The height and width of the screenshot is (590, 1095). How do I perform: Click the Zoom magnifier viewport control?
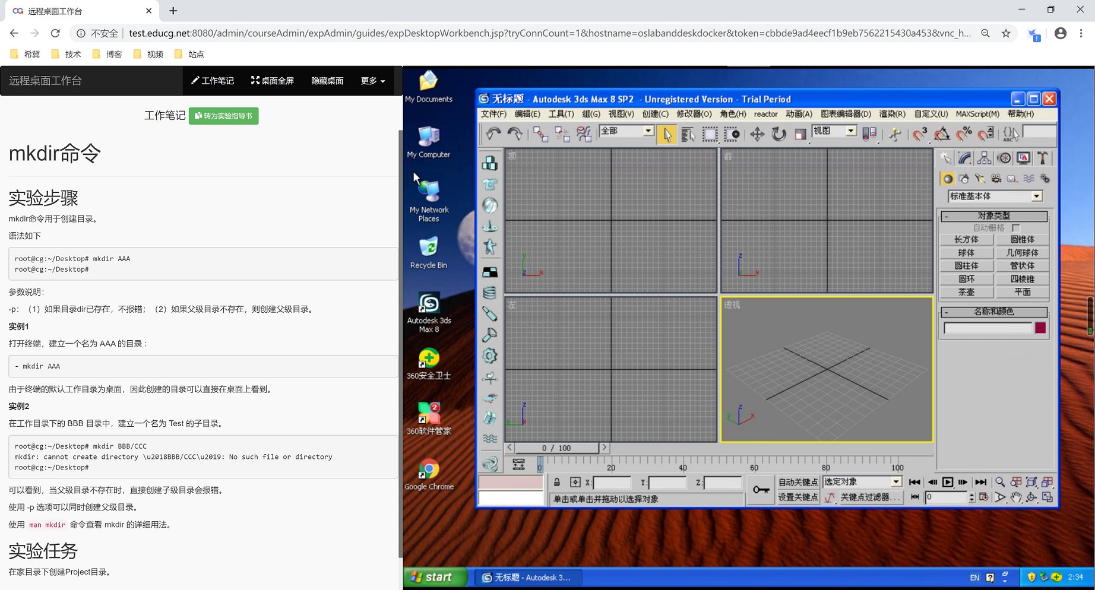point(1000,483)
